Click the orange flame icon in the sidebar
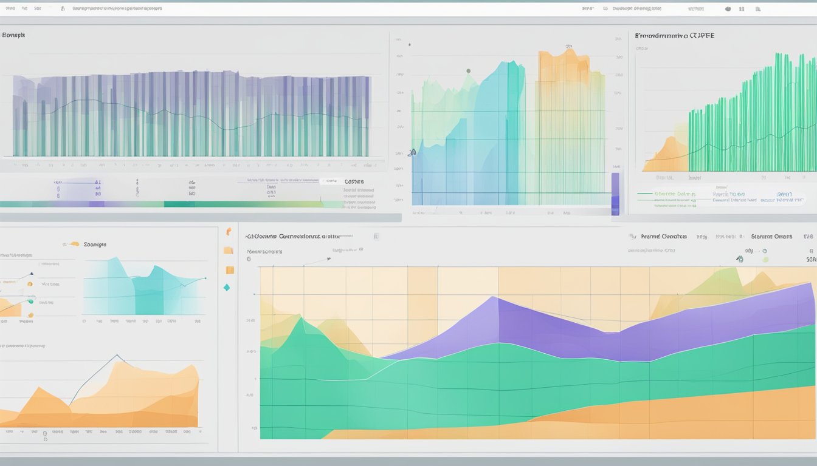Screen dimensions: 817x466 tap(229, 231)
